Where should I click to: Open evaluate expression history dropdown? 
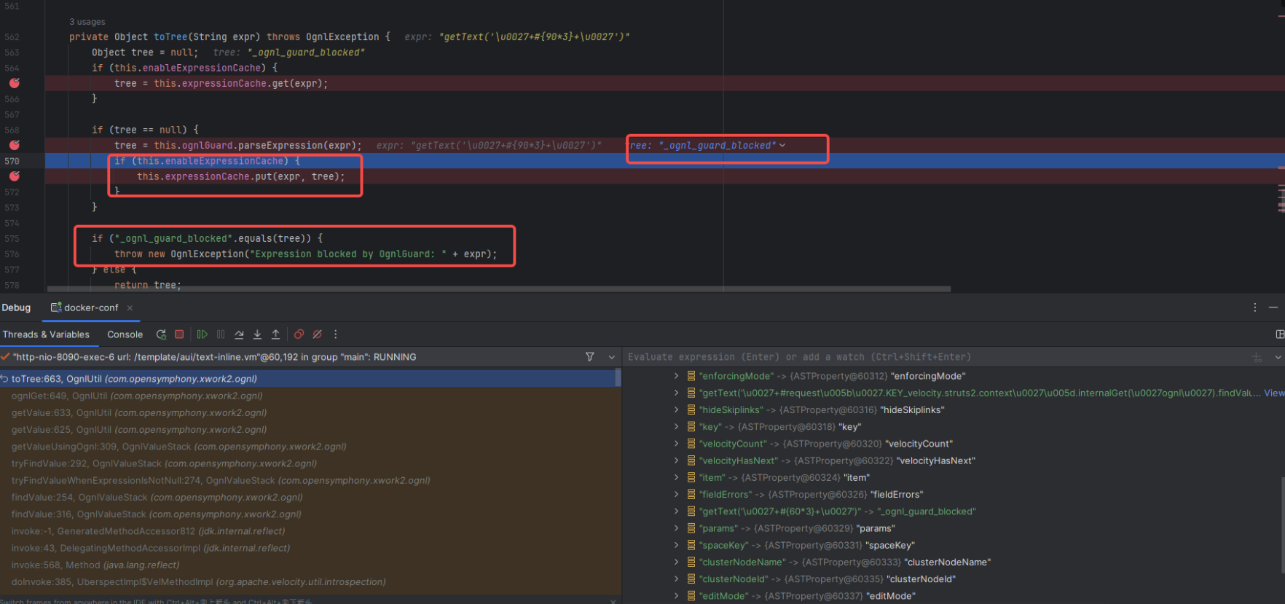coord(1278,357)
